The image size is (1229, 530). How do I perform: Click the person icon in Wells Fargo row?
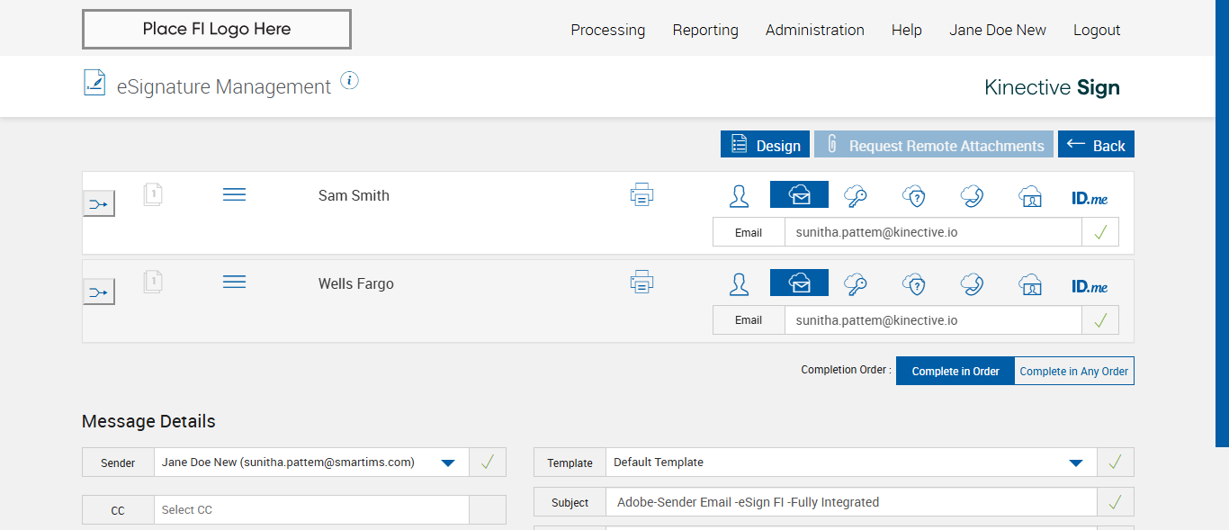pyautogui.click(x=739, y=283)
